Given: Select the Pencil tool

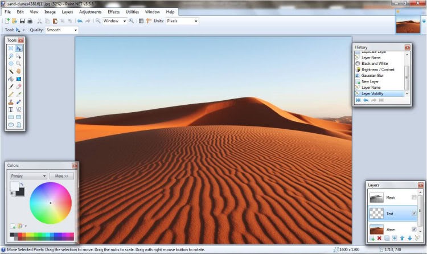Looking at the screenshot, I should [x=11, y=95].
